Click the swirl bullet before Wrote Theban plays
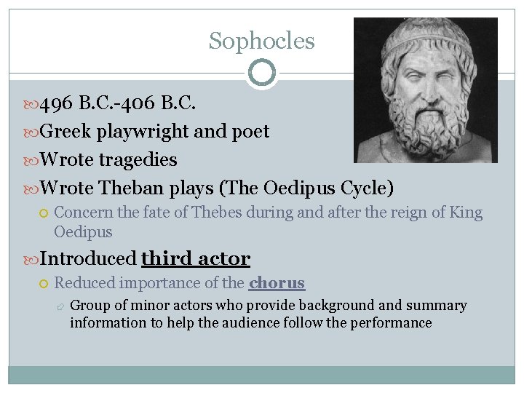This screenshot has width=524, height=393. pos(31,190)
